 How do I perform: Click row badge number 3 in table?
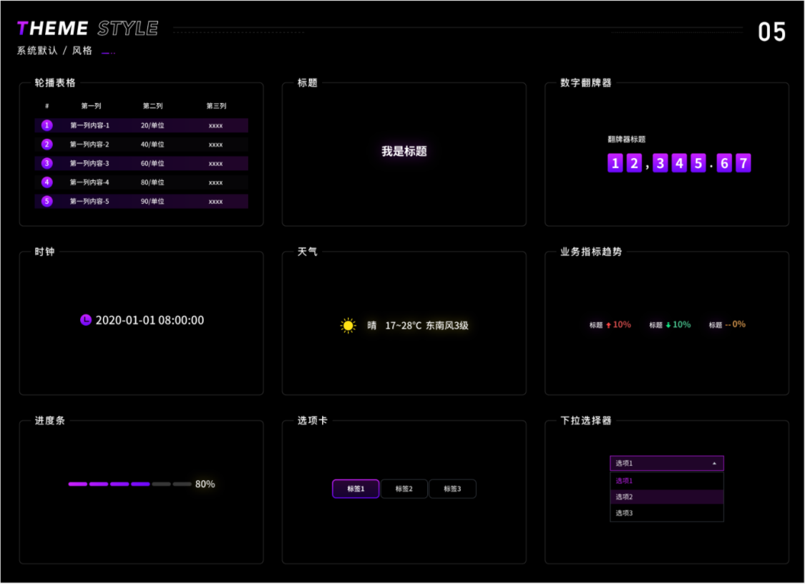click(47, 163)
